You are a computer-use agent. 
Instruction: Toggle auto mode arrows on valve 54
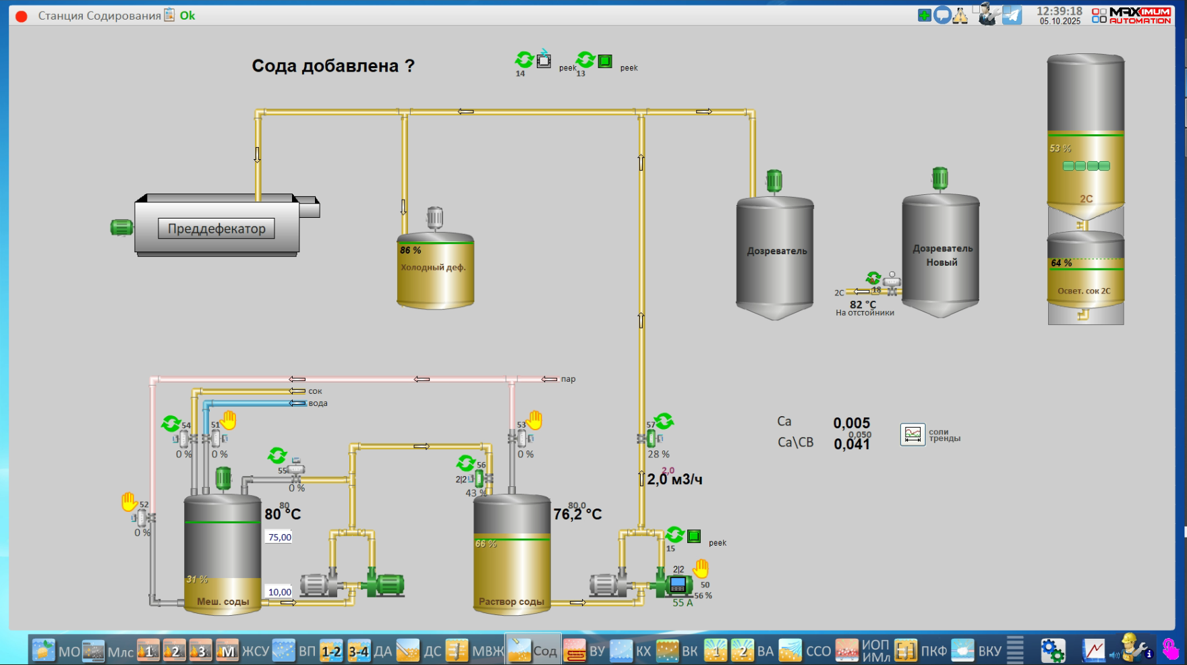point(171,424)
